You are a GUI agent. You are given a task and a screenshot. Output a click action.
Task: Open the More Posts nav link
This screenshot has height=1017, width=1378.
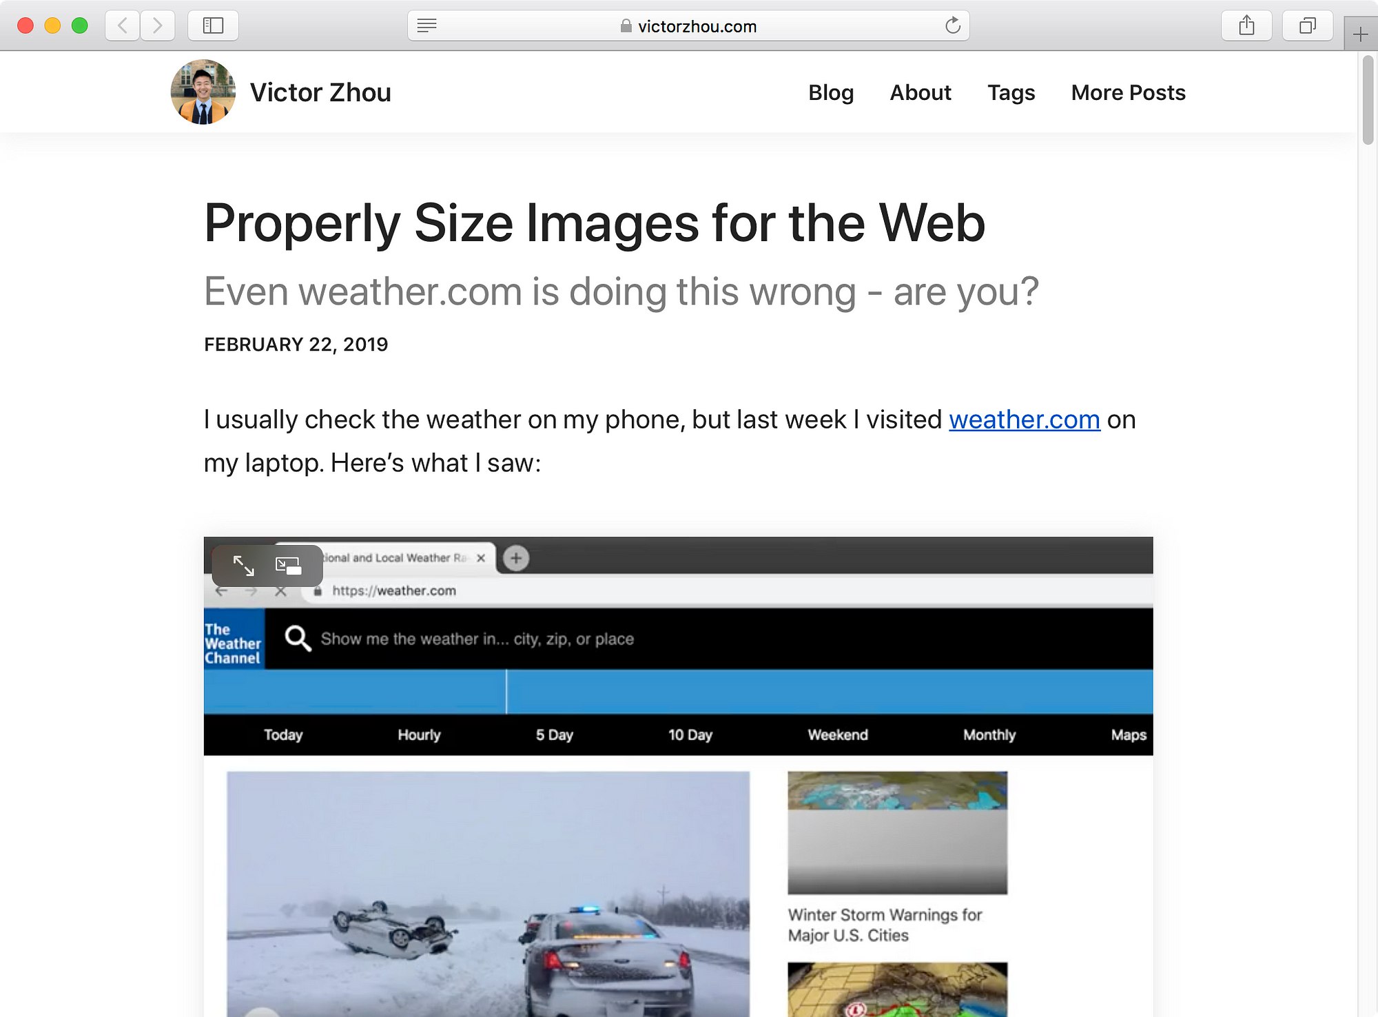point(1128,92)
